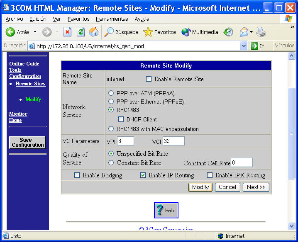Viewport: 298px width, 242px height.
Task: Open the Home sidebar link
Action: point(15,120)
